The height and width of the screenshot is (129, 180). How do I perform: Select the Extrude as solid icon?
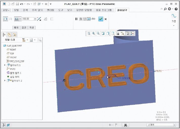click(x=5, y=19)
